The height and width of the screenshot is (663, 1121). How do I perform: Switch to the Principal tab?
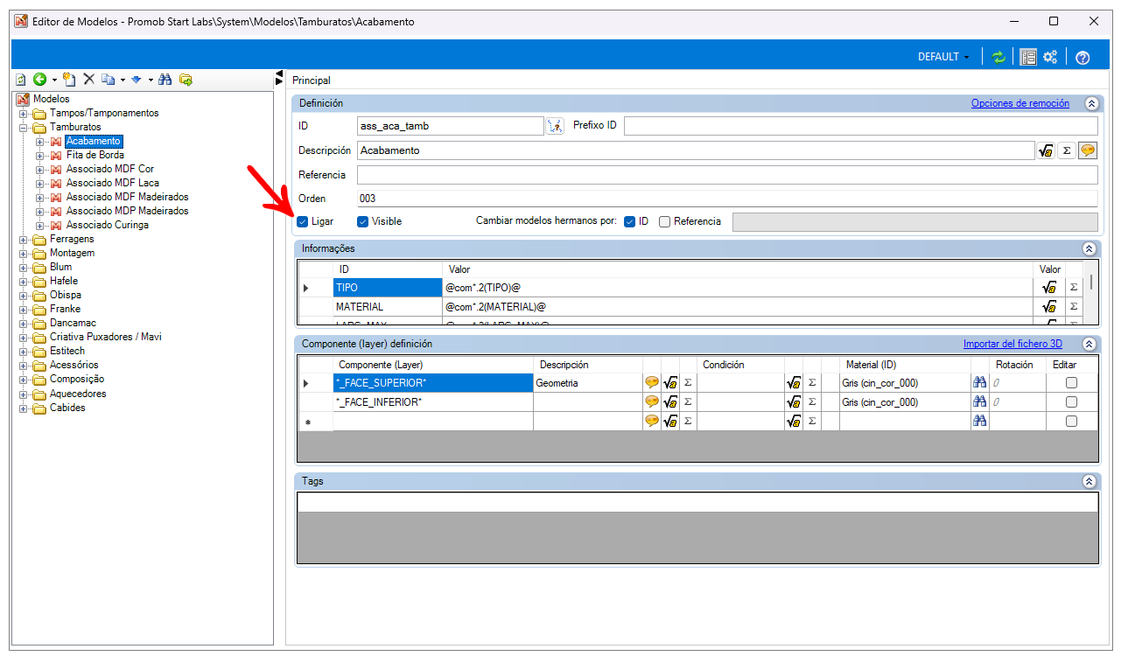point(312,80)
